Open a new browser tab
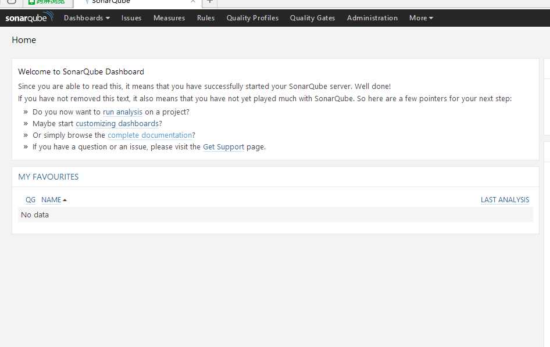Viewport: 550px width, 347px height. point(210,2)
